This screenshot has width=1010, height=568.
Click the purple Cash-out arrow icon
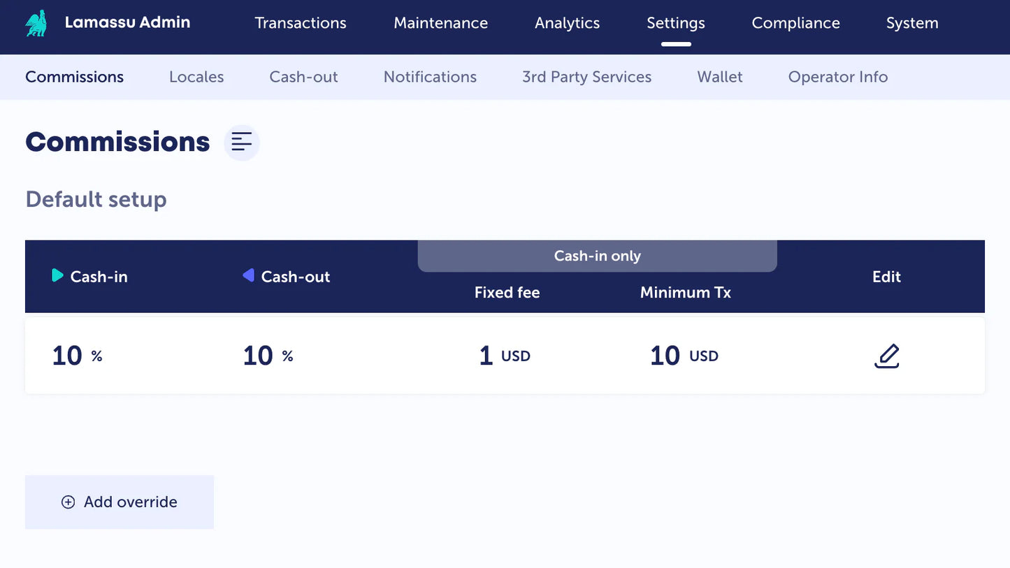pos(248,276)
